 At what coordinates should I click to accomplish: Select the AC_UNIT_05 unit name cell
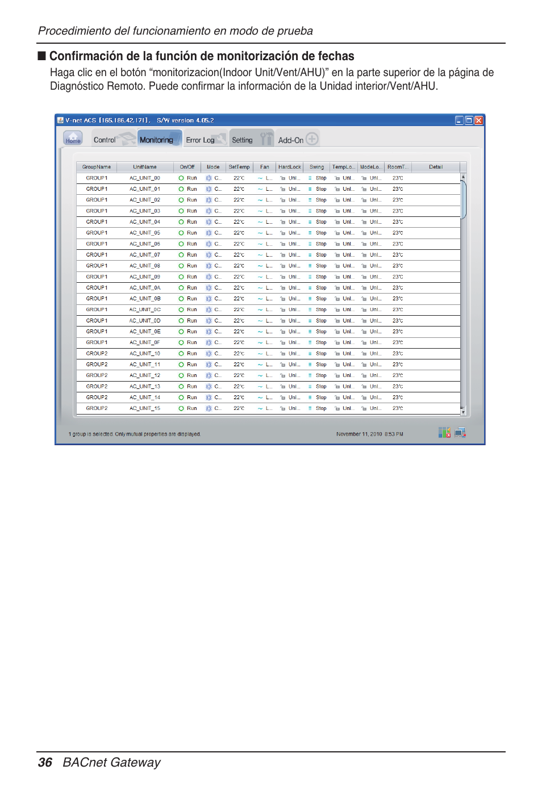(145, 233)
